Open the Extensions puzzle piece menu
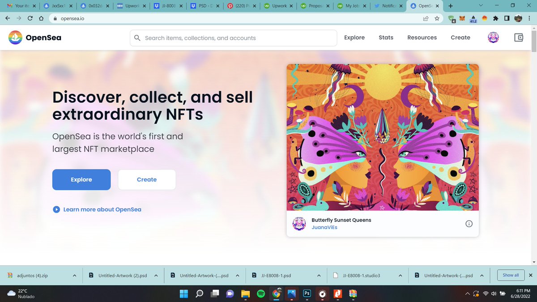Viewport: 537px width, 302px height. [x=496, y=18]
